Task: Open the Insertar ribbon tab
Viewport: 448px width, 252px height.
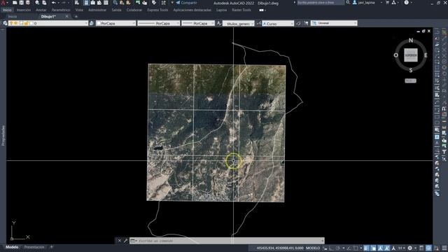Action: point(24,10)
